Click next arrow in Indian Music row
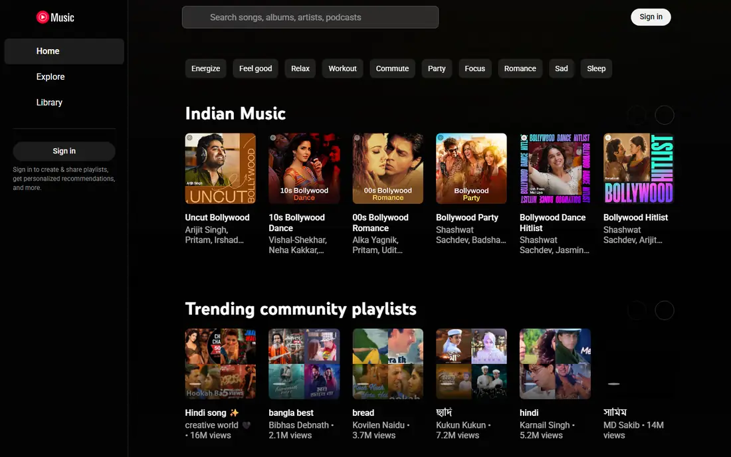This screenshot has width=731, height=457. point(665,115)
